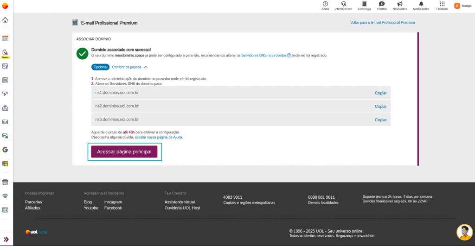This screenshot has width=475, height=246.
Task: Open the assistant avatar chat icon
Action: click(464, 232)
